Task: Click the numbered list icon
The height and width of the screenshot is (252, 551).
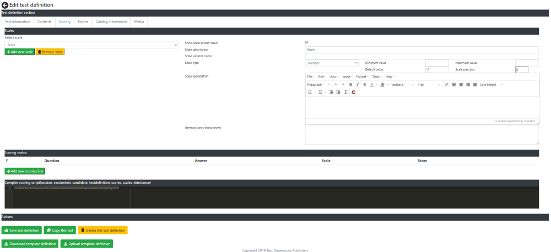Action: (x=310, y=92)
